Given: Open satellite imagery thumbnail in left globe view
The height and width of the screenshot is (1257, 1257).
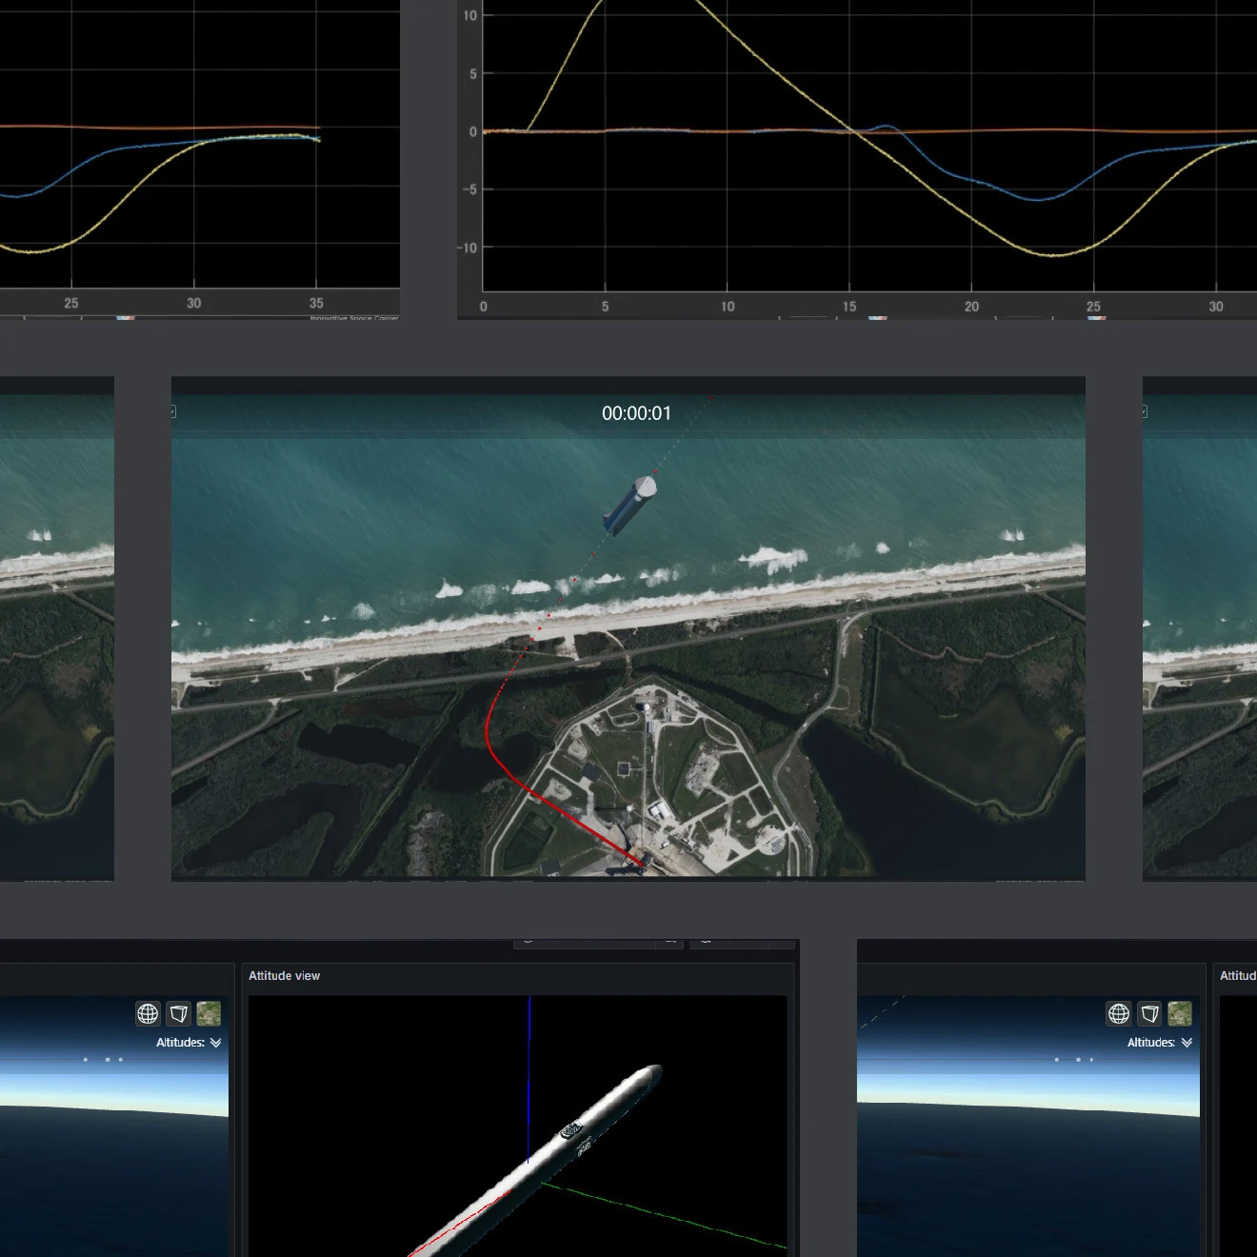Looking at the screenshot, I should (209, 1013).
